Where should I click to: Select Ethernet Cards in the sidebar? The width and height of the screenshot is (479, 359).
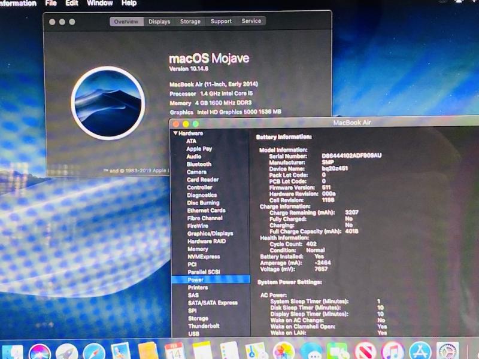coord(206,211)
